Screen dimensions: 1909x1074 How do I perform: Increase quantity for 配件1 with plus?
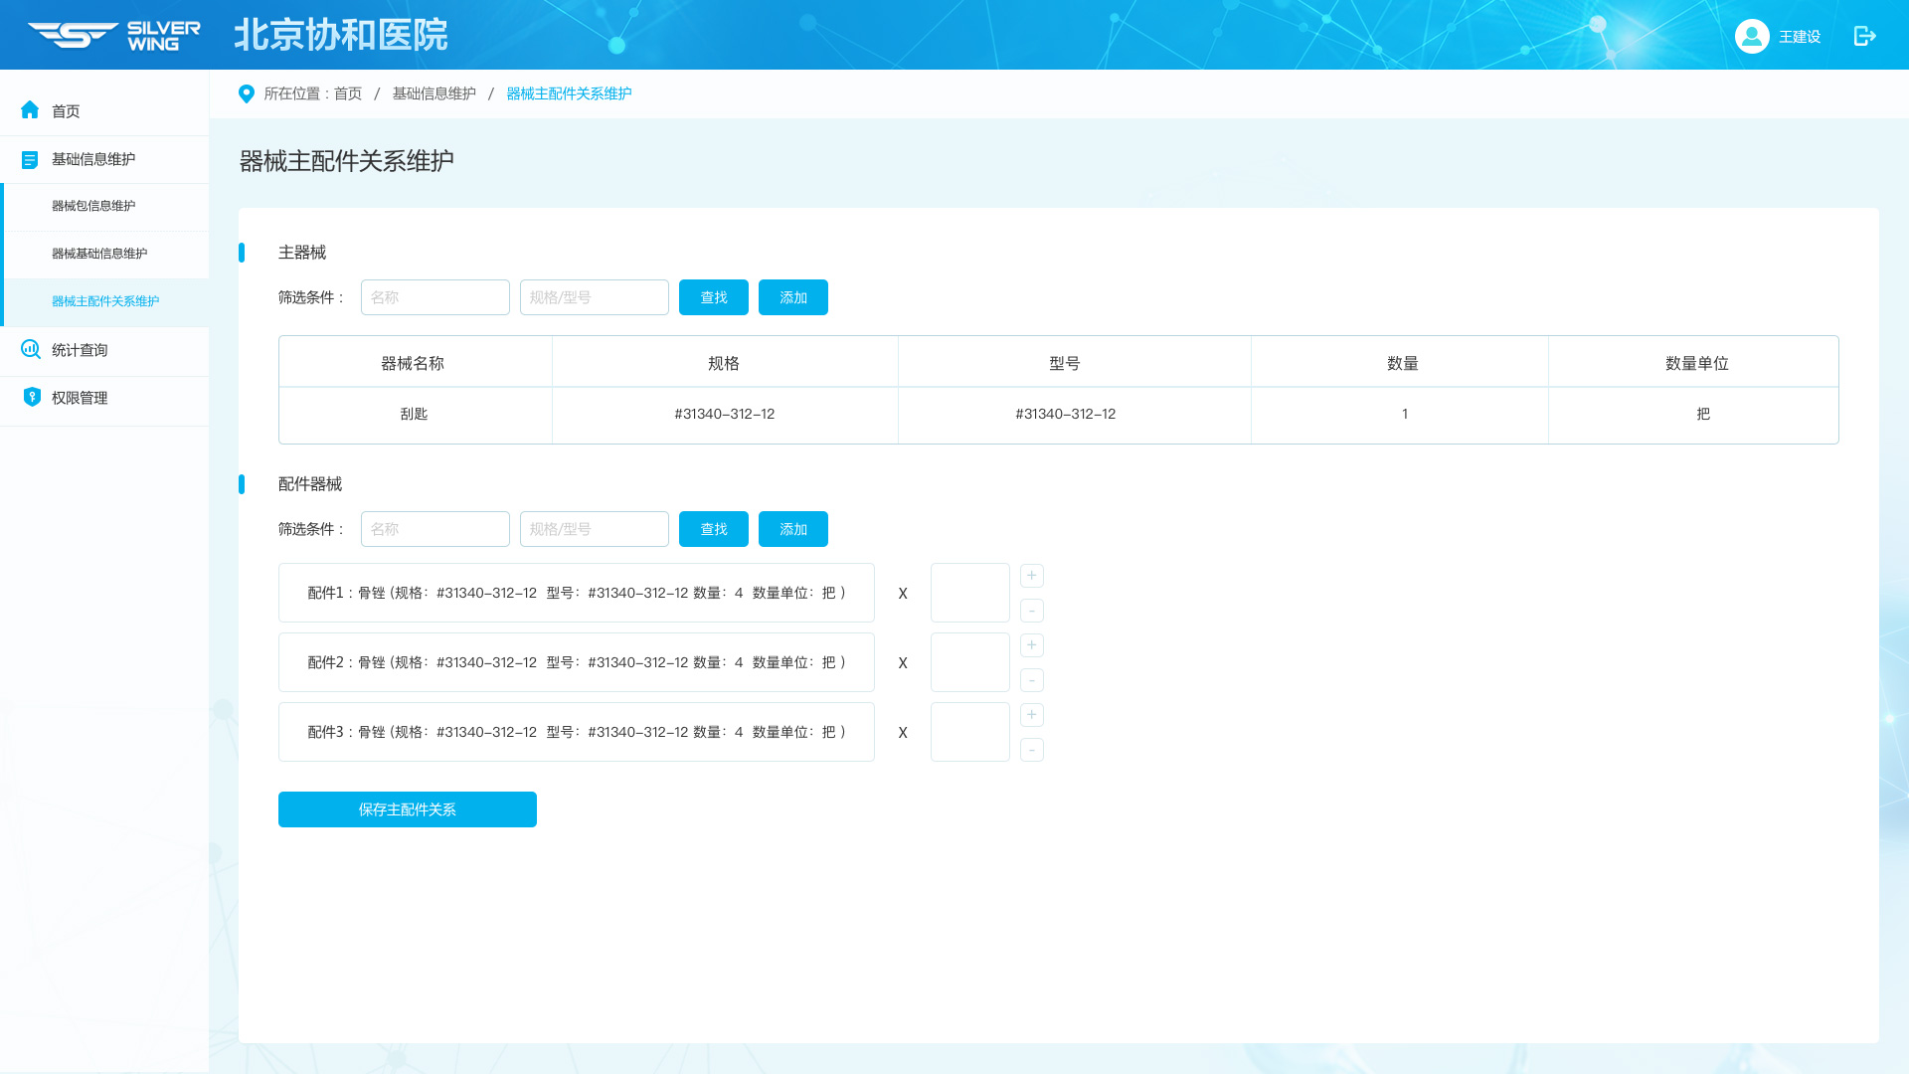click(x=1031, y=576)
